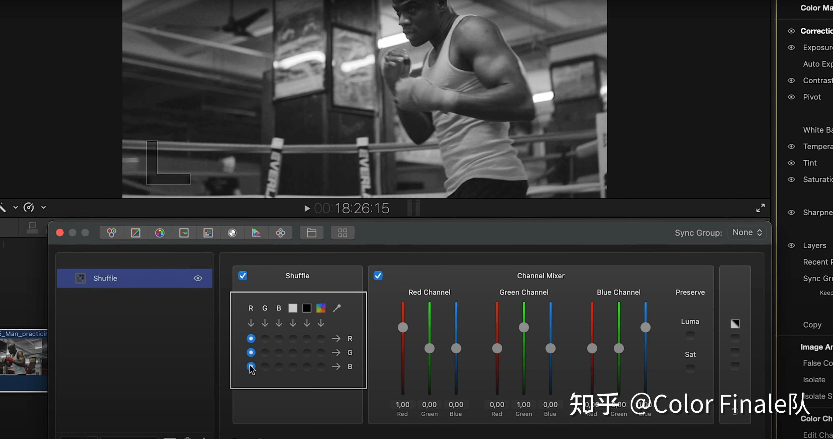Viewport: 833px width, 439px height.
Task: Select the B output radio in the first column
Action: 251,366
